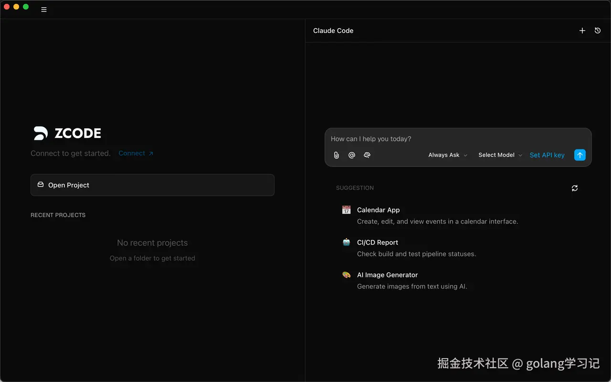Click the Open Project button
This screenshot has width=611, height=382.
click(x=152, y=185)
